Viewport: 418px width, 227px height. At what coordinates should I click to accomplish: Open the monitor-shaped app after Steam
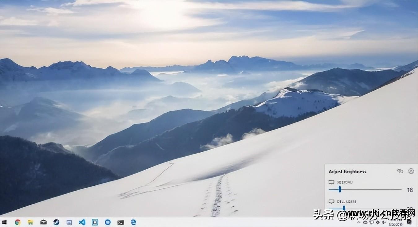point(69,222)
